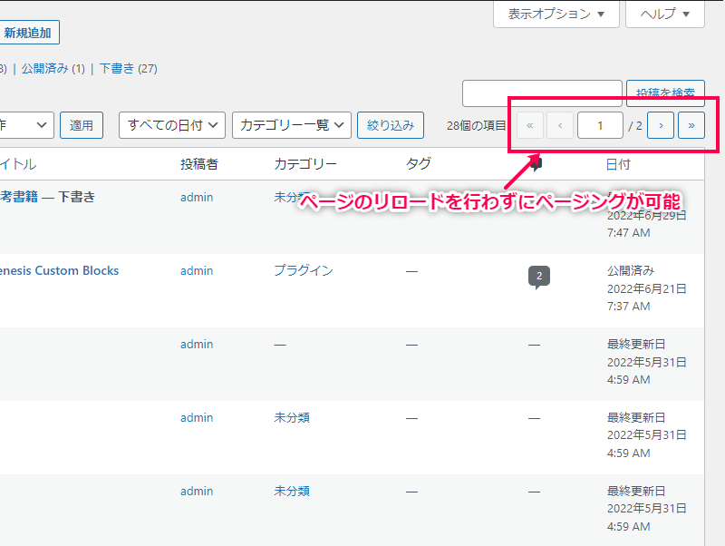This screenshot has height=546, width=725.
Task: Click the 公開済み status in date column
Action: pyautogui.click(x=631, y=270)
